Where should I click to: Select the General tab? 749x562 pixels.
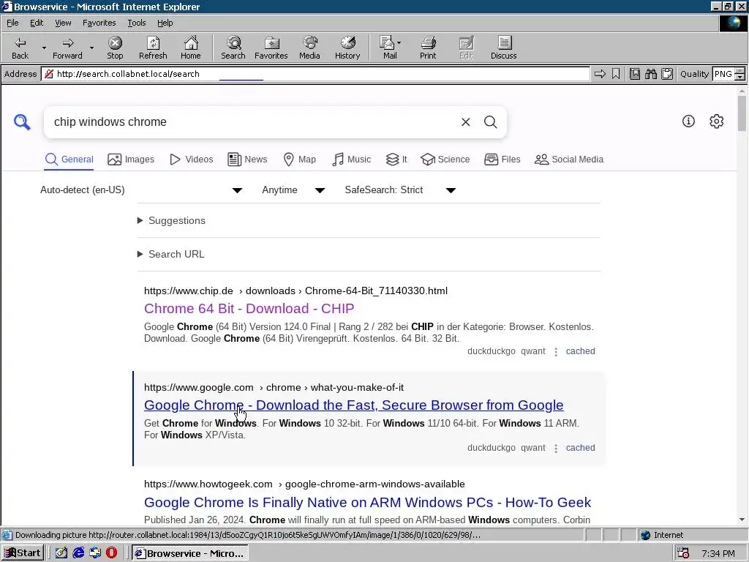point(69,159)
